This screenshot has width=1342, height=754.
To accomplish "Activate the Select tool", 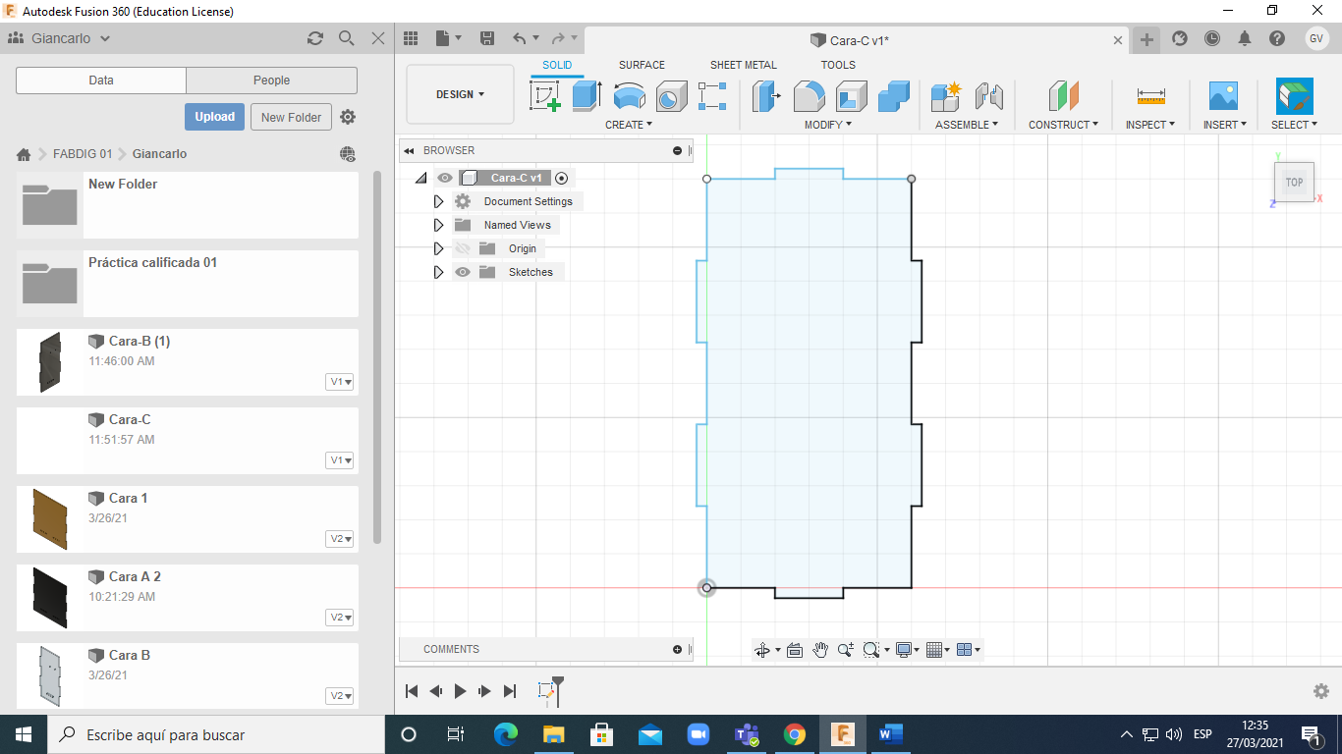I will coord(1294,96).
